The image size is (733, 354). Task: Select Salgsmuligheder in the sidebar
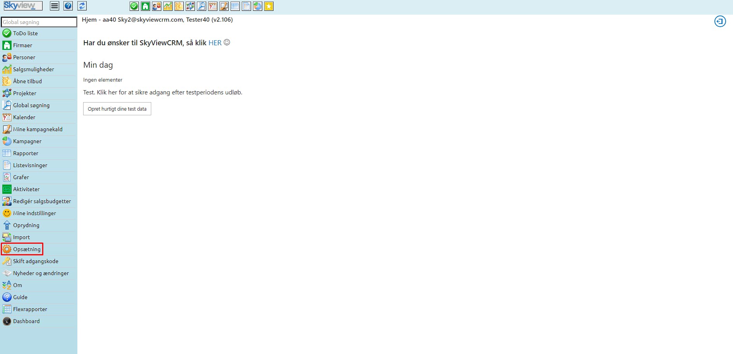pos(39,69)
